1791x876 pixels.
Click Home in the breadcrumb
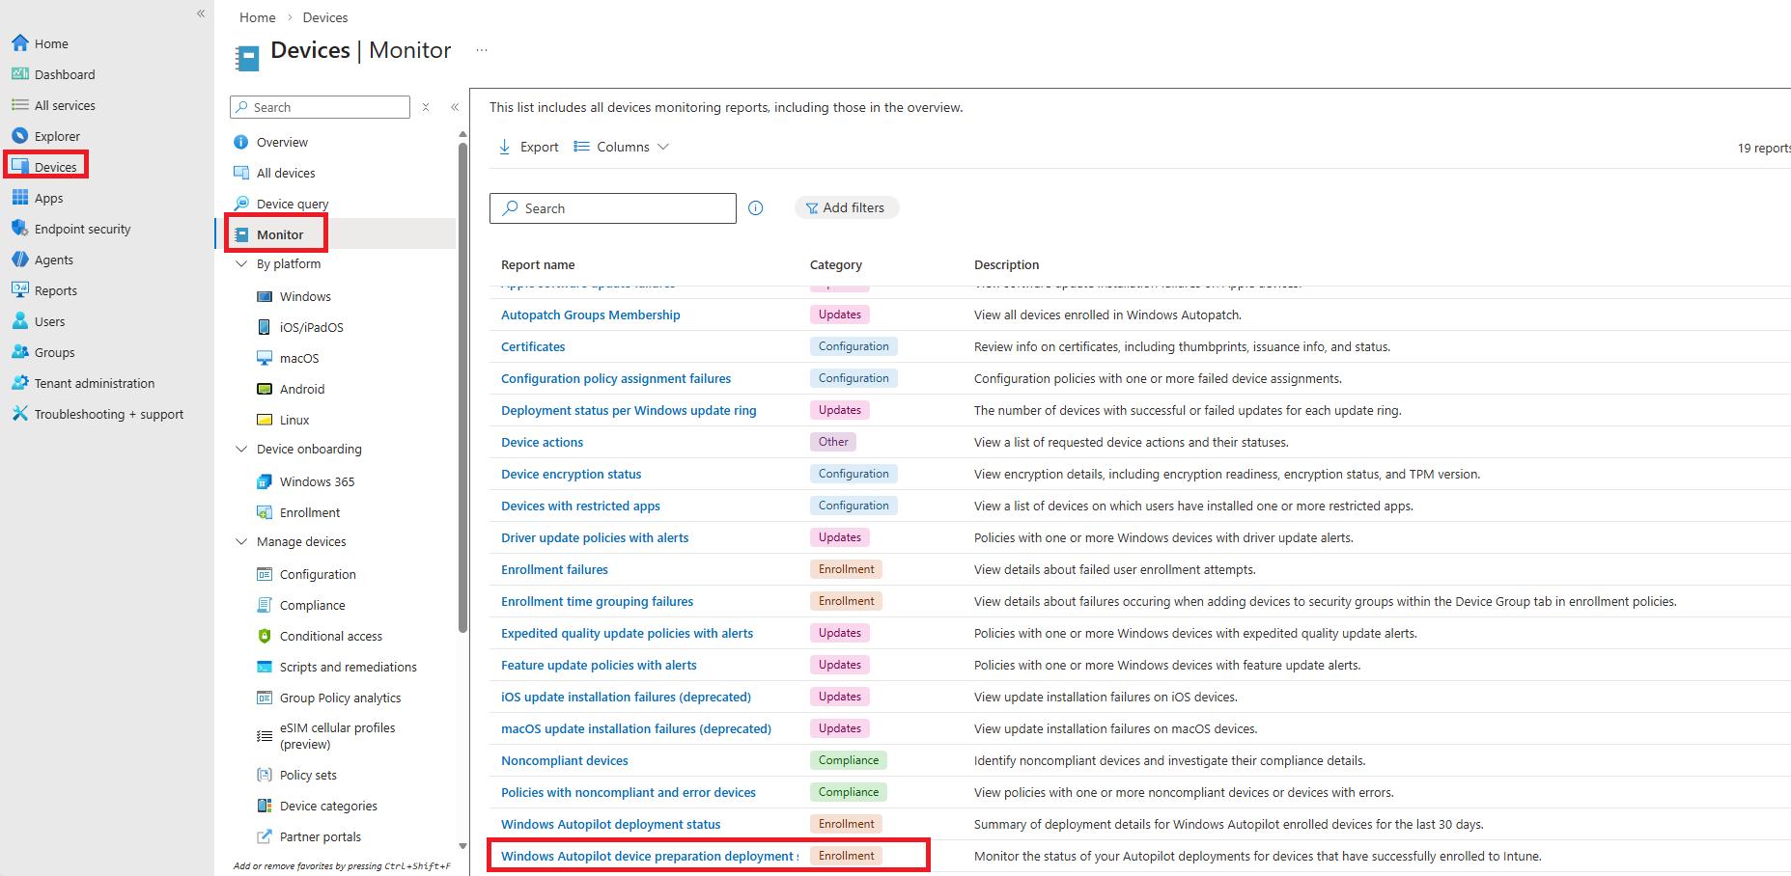click(258, 17)
